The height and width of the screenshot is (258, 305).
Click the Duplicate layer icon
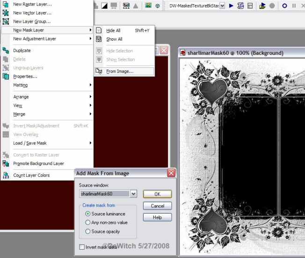(x=6, y=50)
